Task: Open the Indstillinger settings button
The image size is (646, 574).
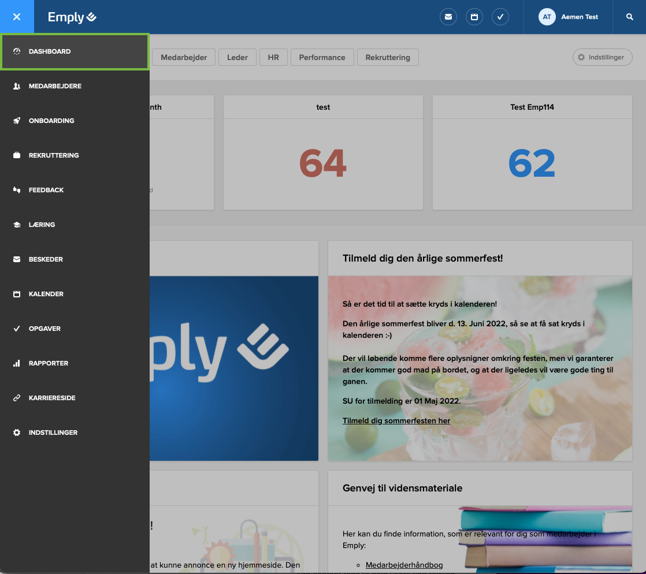Action: [602, 57]
